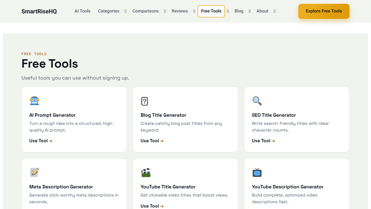
Task: Click the memo pencil icon for Meta Description Generator
Action: [34, 172]
